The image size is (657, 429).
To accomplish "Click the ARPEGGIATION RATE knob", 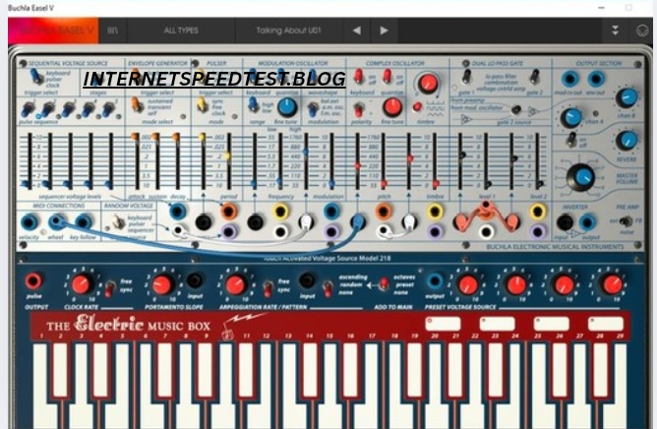I will click(x=236, y=284).
